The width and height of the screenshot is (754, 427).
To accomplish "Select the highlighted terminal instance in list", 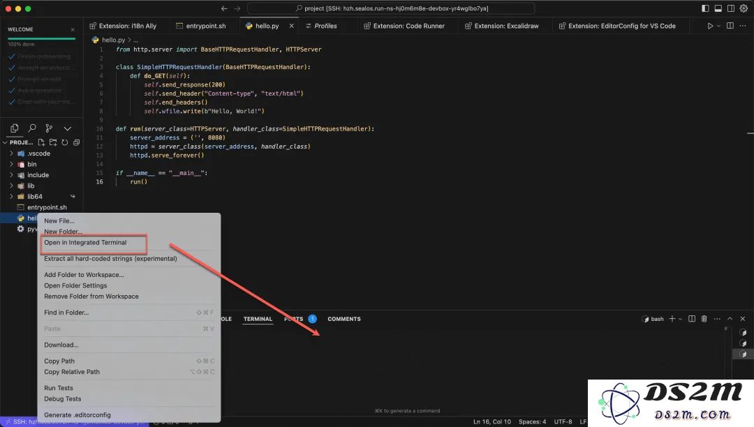I will pos(743,354).
